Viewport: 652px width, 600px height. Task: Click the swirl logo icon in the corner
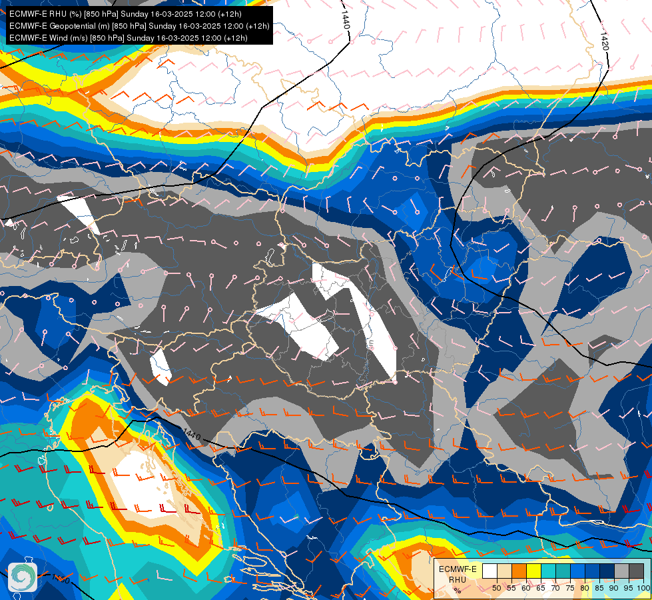point(23,577)
